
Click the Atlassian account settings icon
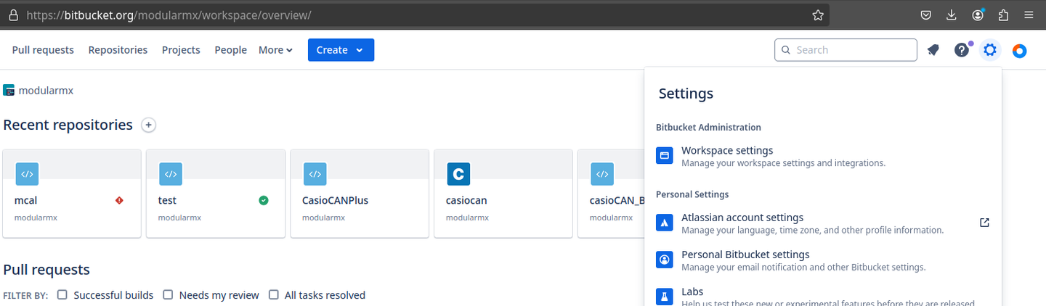point(665,223)
